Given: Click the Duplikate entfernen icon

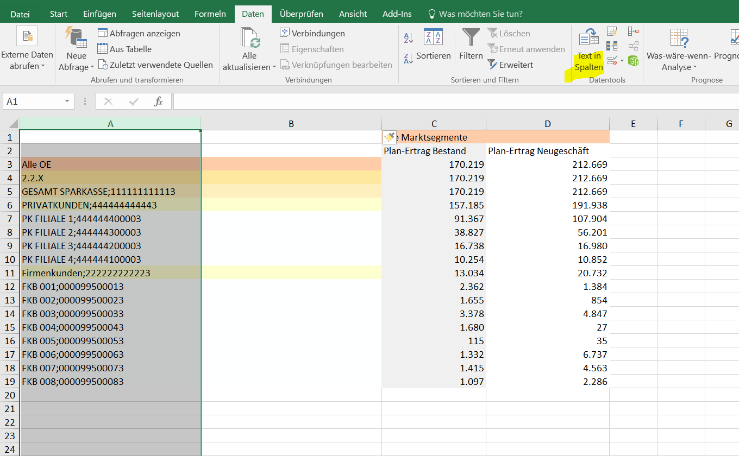Looking at the screenshot, I should point(612,46).
